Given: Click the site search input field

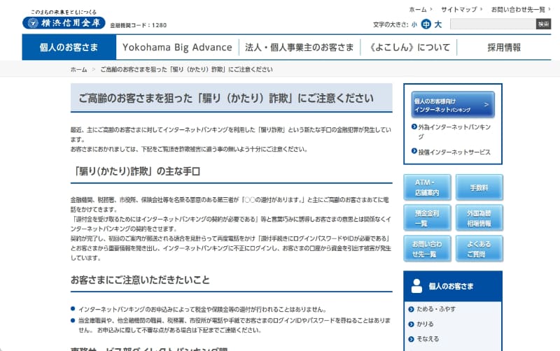Looking at the screenshot, I should (492, 24).
